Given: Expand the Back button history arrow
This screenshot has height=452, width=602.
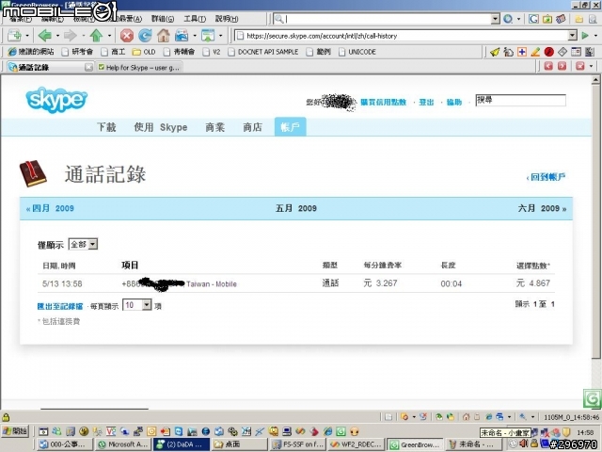Looking at the screenshot, I should tap(57, 36).
